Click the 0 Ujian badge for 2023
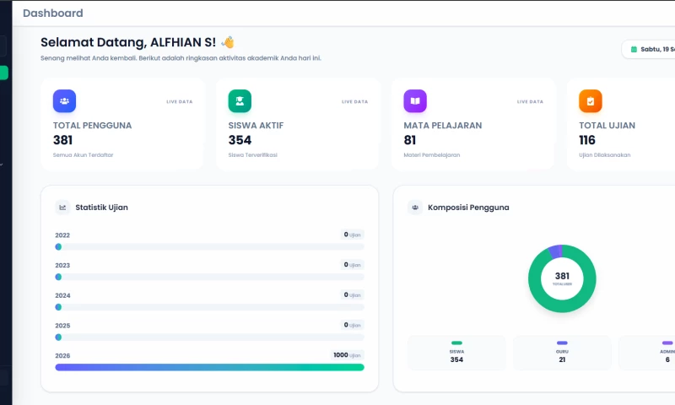Screen dimensions: 675x405 tap(352, 265)
